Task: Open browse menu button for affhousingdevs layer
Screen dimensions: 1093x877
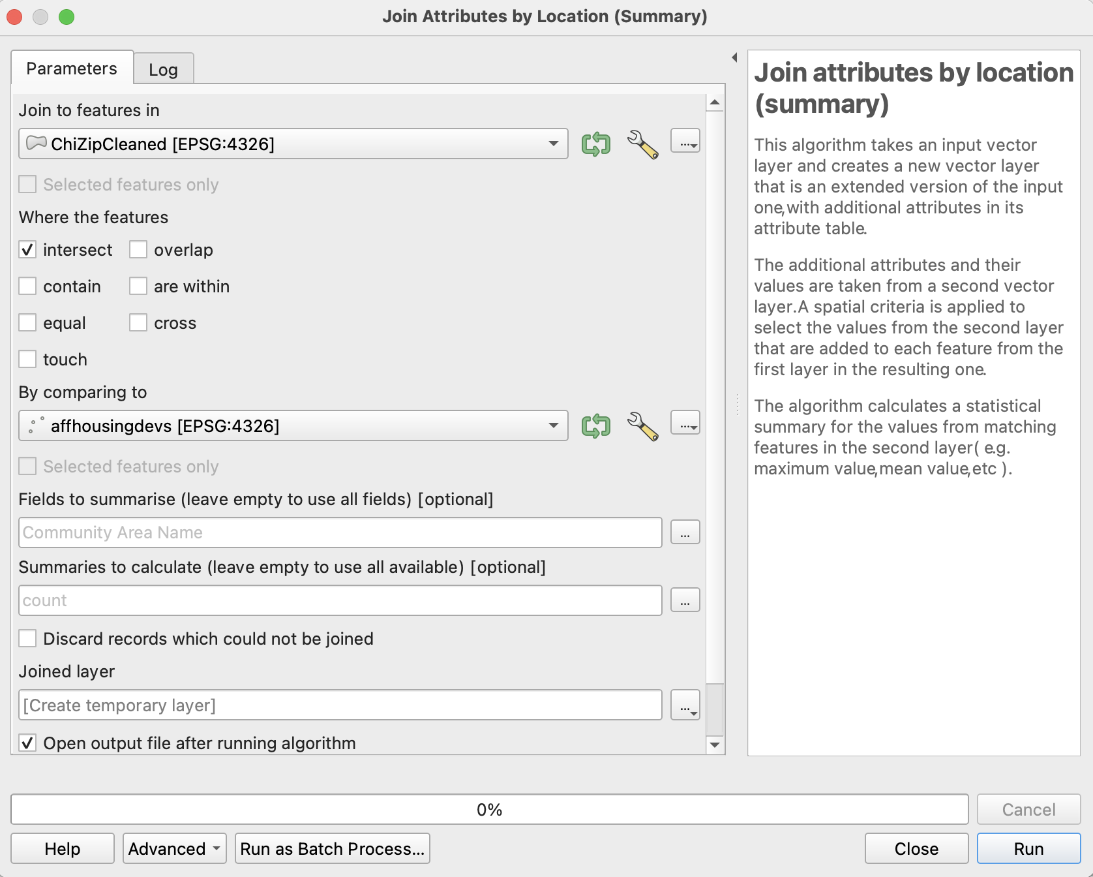Action: [x=685, y=423]
